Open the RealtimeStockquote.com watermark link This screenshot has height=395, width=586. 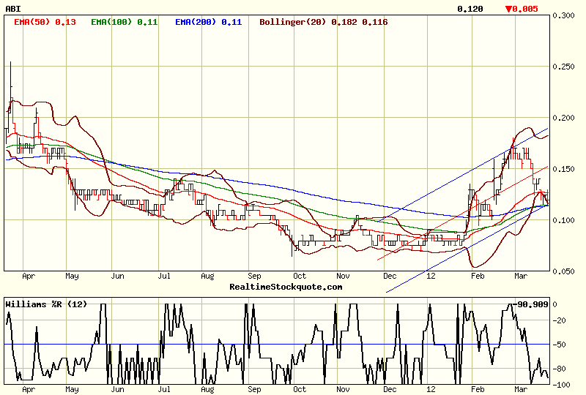click(x=286, y=287)
